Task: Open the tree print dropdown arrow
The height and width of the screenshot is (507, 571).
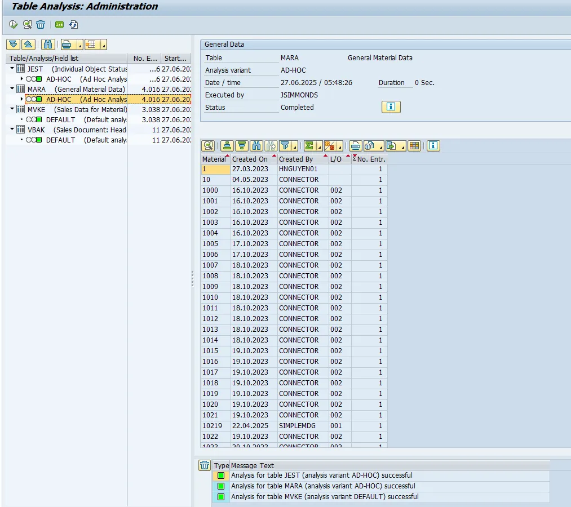Action: click(79, 45)
